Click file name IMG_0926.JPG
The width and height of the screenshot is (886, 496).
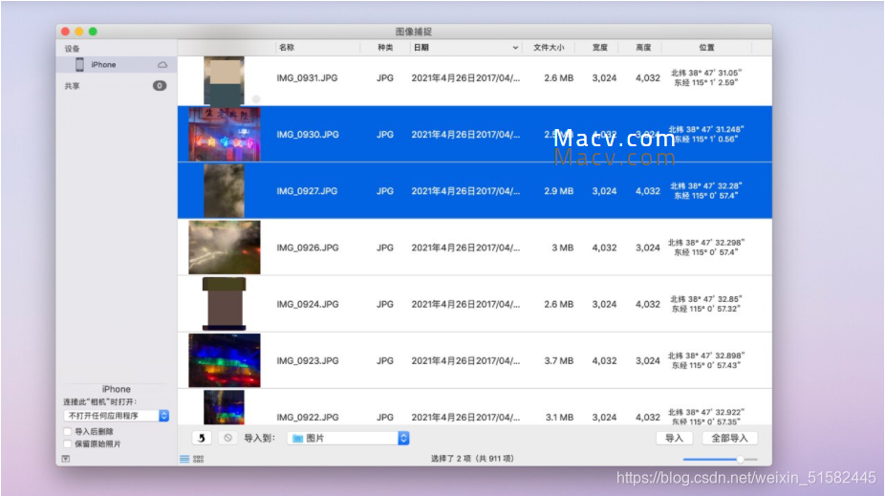(x=308, y=248)
